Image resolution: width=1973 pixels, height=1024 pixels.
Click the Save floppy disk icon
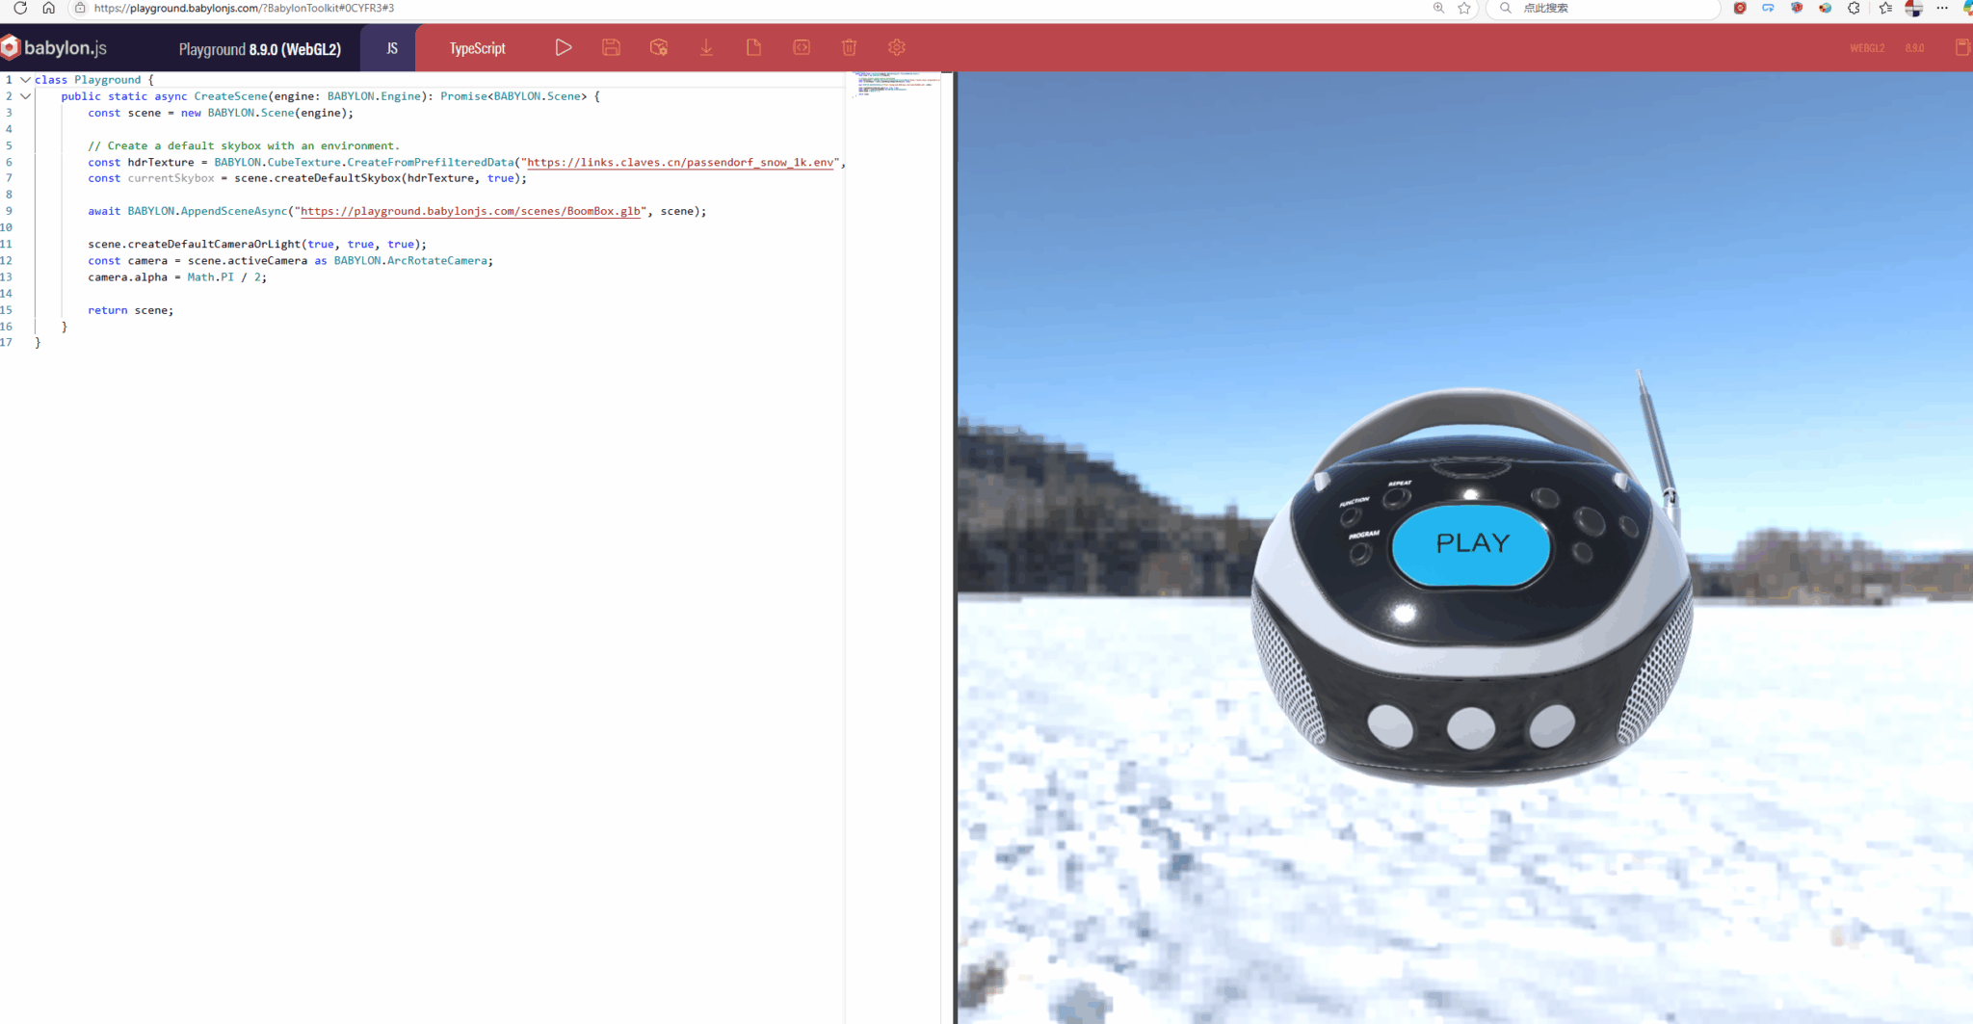pos(611,47)
